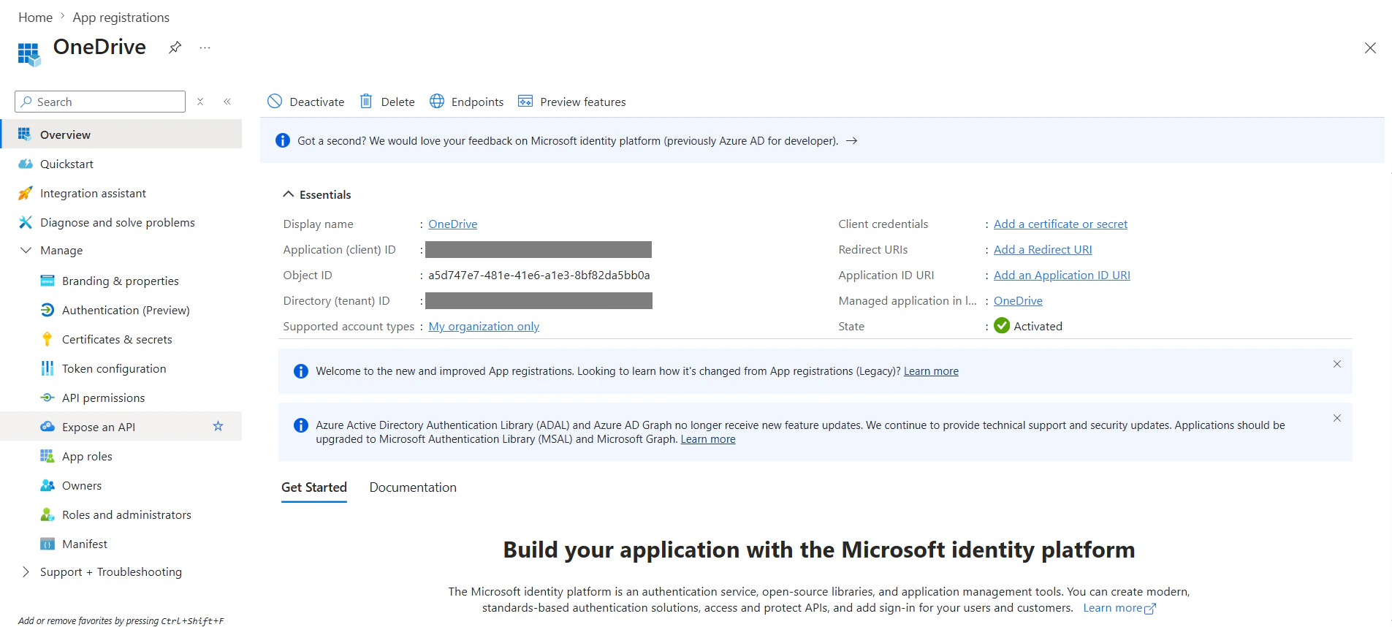Click the Quickstart cloud icon
The image size is (1392, 627).
[25, 164]
